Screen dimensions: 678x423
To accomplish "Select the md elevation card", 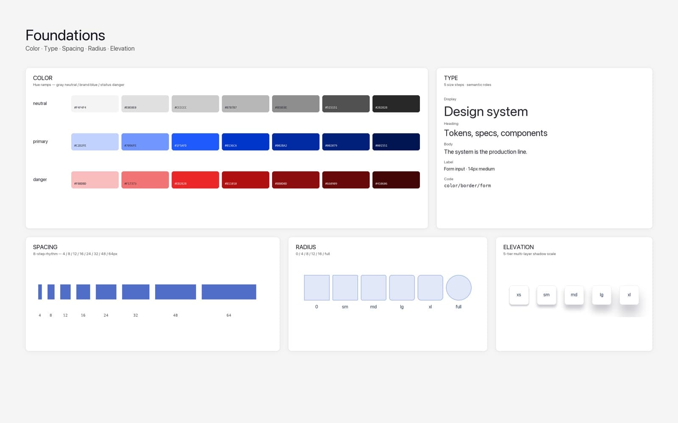I will click(574, 295).
